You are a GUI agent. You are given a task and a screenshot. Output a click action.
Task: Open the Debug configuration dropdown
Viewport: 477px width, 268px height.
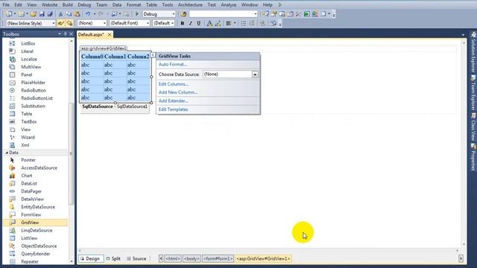[174, 14]
